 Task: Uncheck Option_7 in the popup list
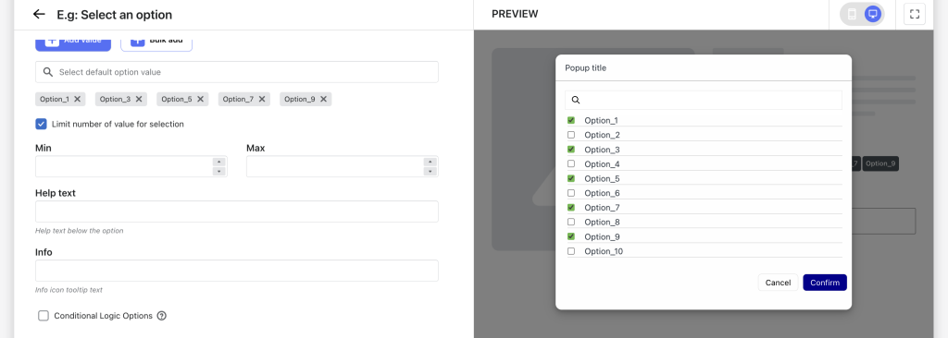(x=570, y=207)
